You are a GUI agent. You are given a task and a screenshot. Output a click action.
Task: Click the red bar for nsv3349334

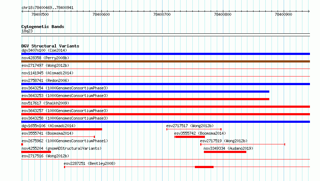[225, 152]
